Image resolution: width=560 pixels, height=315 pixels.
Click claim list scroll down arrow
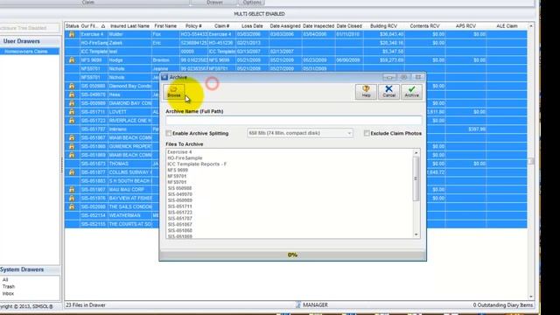coord(531,297)
